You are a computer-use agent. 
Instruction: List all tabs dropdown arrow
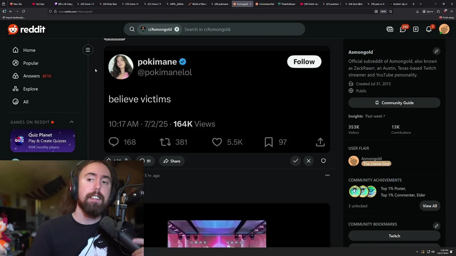(x=421, y=4)
